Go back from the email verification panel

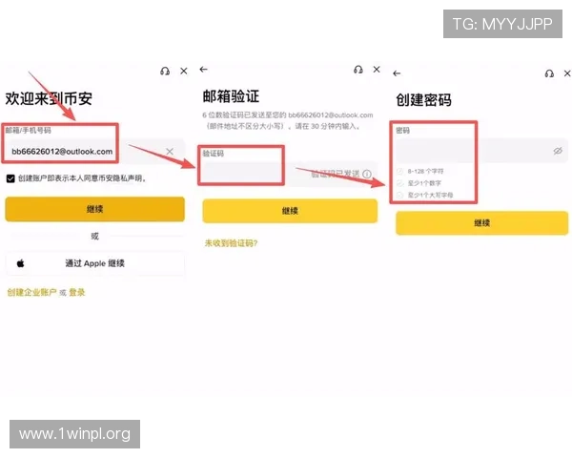pyautogui.click(x=204, y=70)
